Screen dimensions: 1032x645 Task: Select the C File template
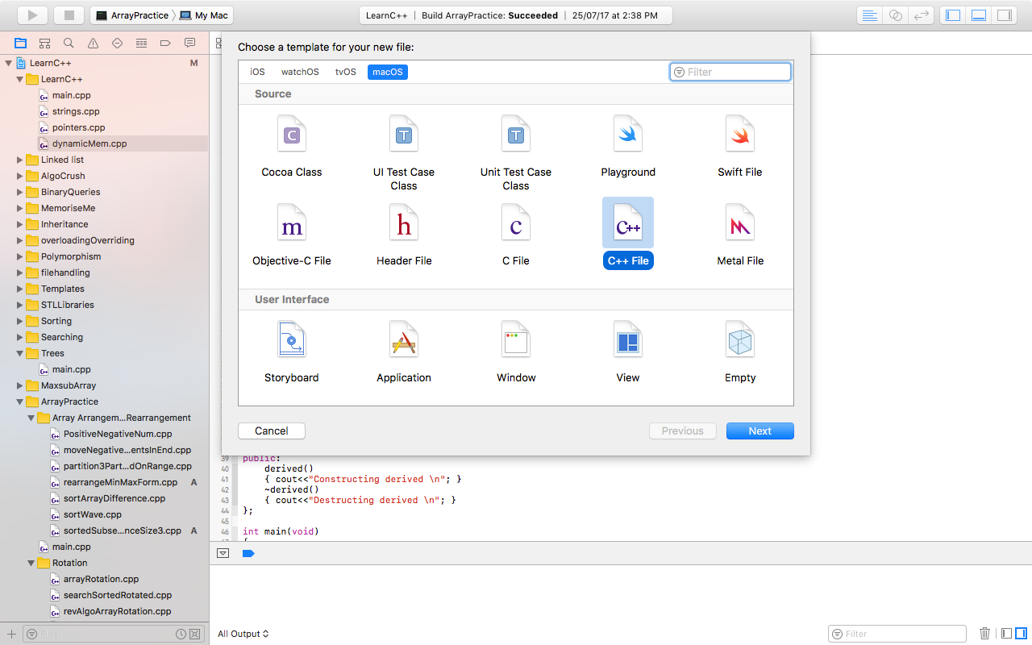[516, 235]
